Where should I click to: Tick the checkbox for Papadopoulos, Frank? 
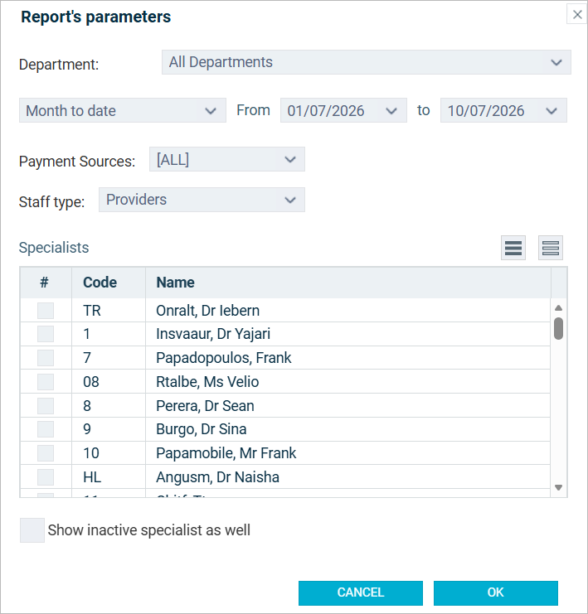[46, 358]
